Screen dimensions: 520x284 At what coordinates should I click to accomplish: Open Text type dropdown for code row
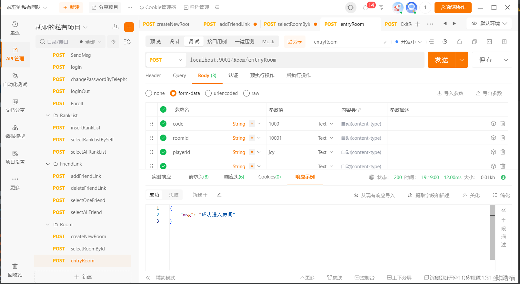click(325, 124)
